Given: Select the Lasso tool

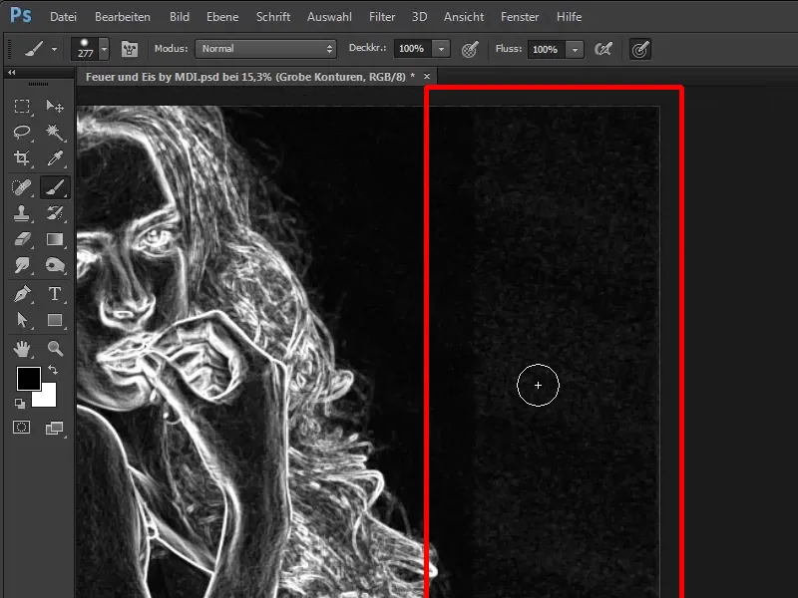Looking at the screenshot, I should (x=21, y=133).
